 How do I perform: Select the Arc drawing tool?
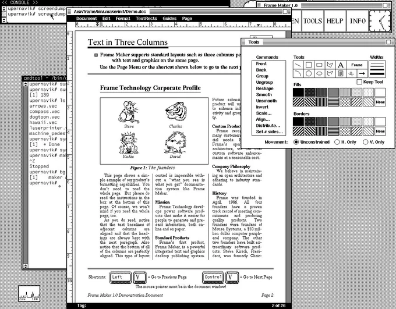(298, 73)
